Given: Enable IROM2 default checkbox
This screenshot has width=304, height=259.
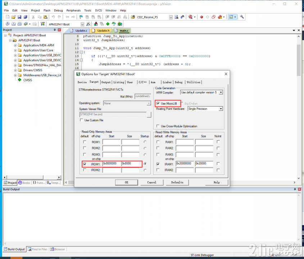Looking at the screenshot, I should pos(85,170).
